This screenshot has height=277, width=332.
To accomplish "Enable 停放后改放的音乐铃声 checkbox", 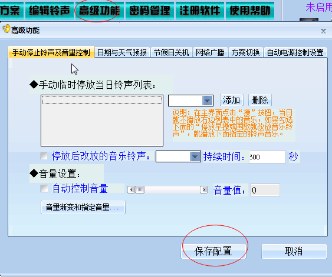I will point(44,156).
